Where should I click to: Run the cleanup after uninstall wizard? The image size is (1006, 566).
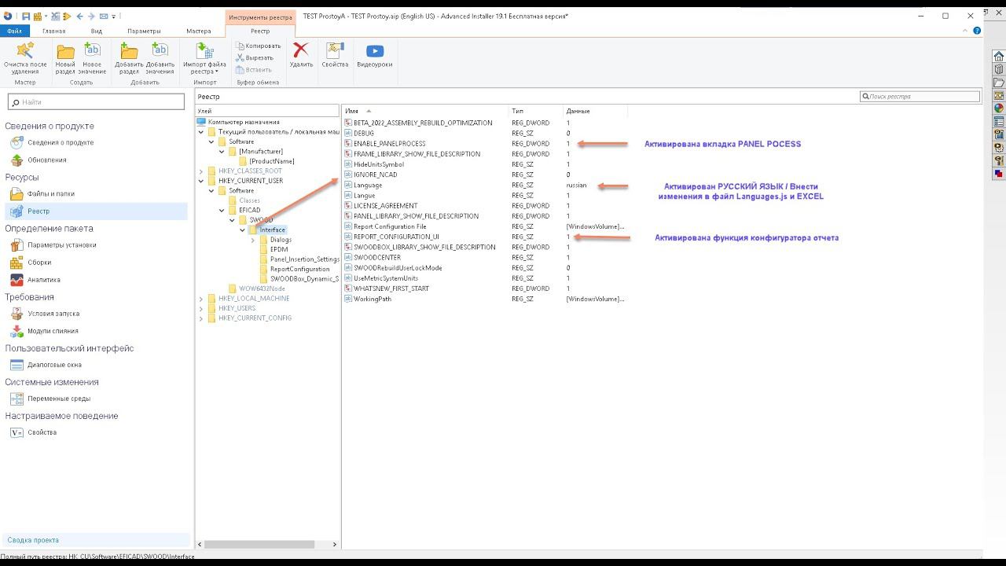coord(25,58)
